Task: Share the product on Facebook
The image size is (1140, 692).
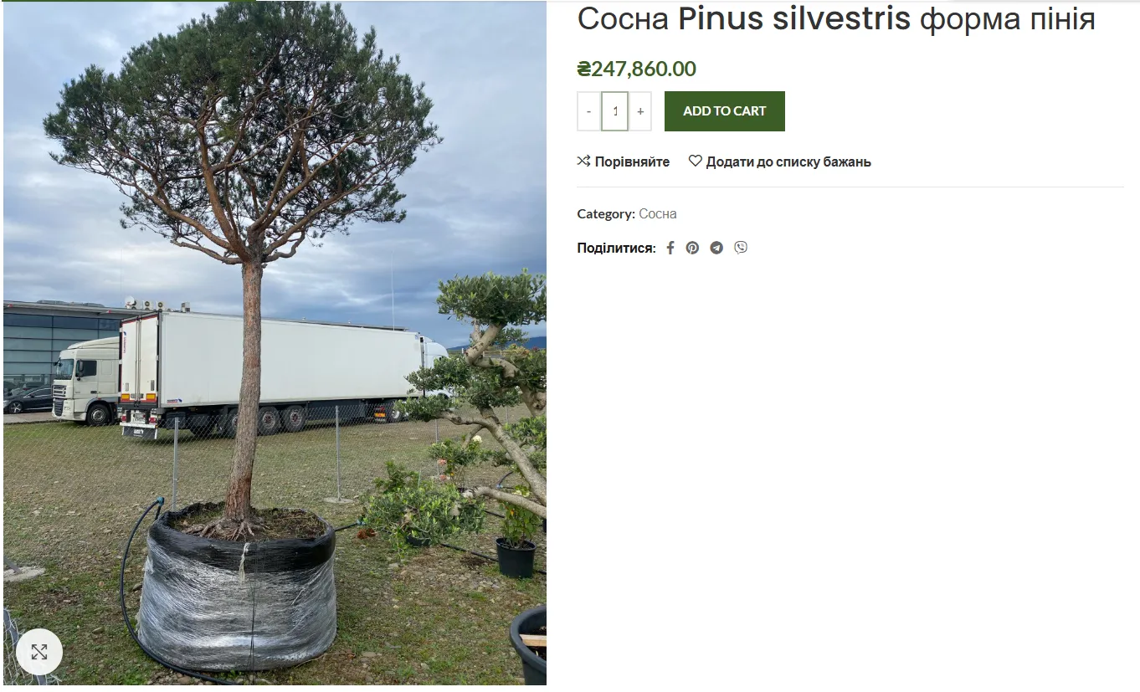Action: pyautogui.click(x=670, y=248)
